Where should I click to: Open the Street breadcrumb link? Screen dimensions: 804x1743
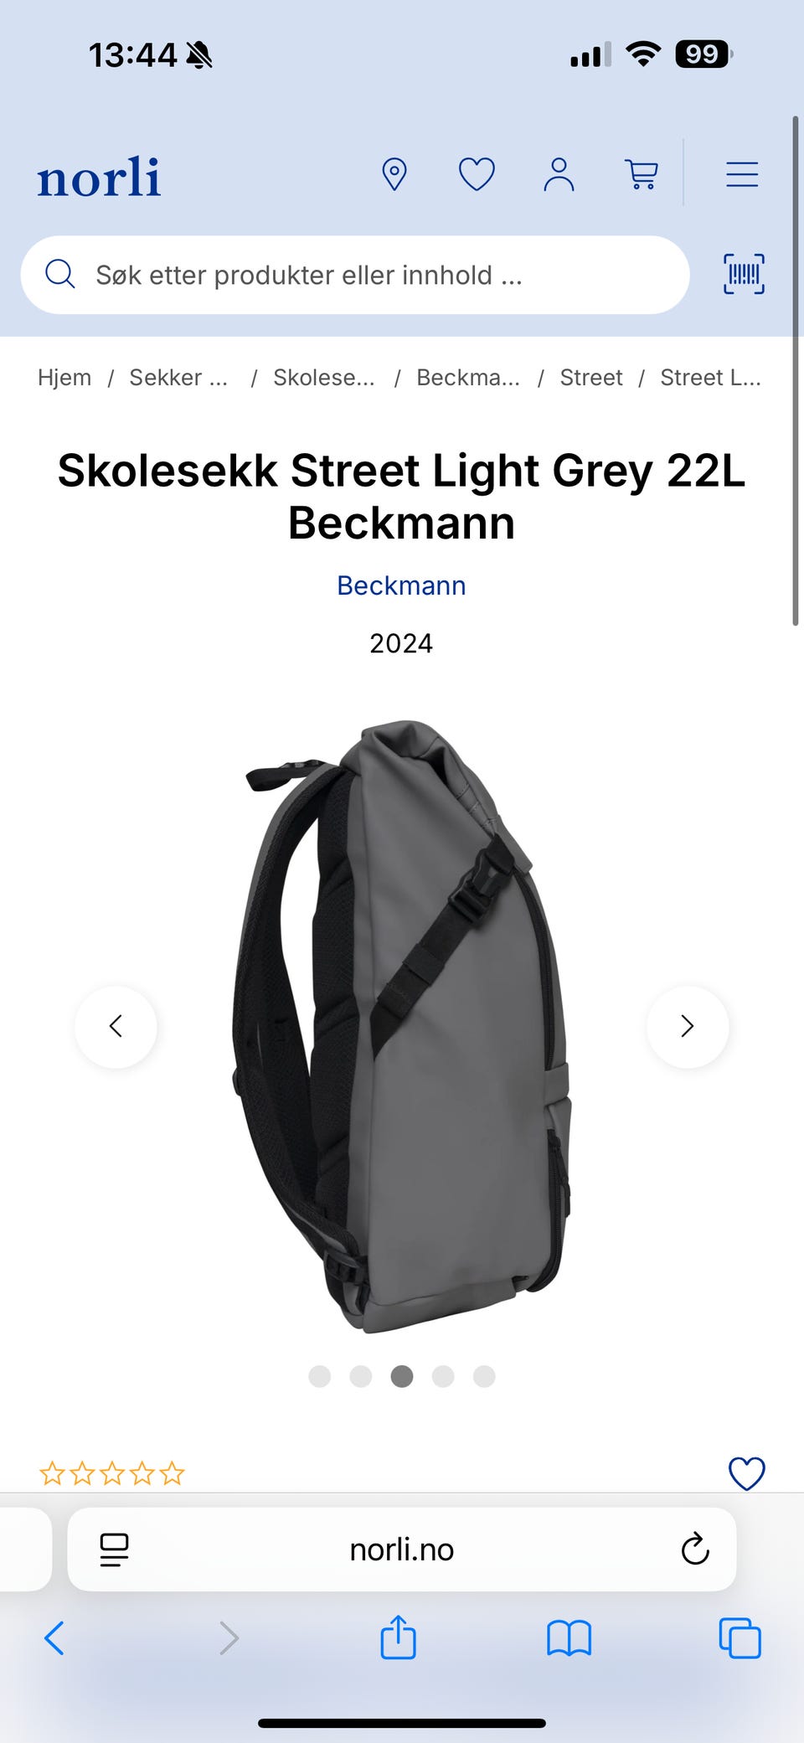coord(591,378)
